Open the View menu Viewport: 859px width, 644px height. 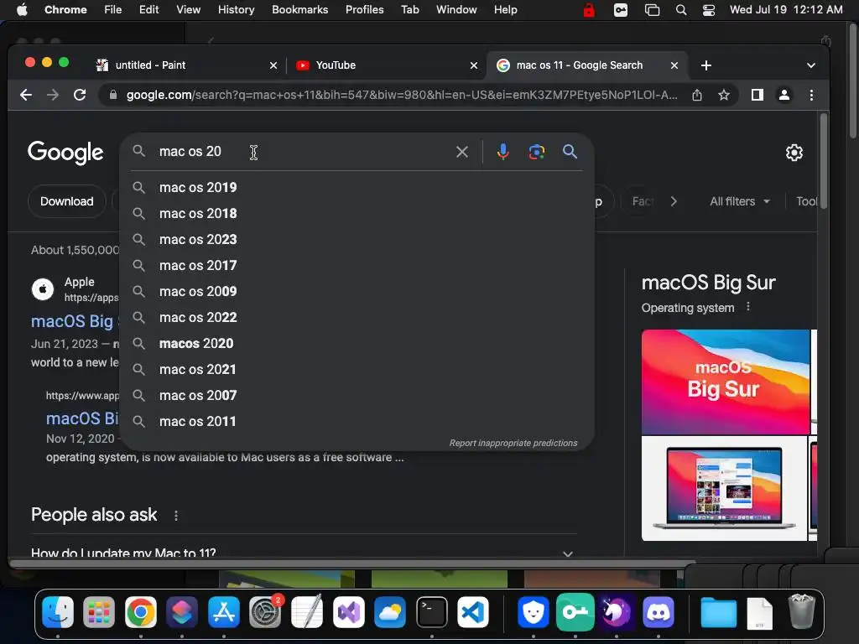[x=188, y=9]
